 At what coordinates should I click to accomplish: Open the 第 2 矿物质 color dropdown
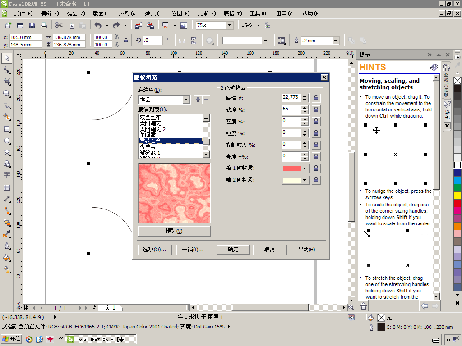coord(305,180)
